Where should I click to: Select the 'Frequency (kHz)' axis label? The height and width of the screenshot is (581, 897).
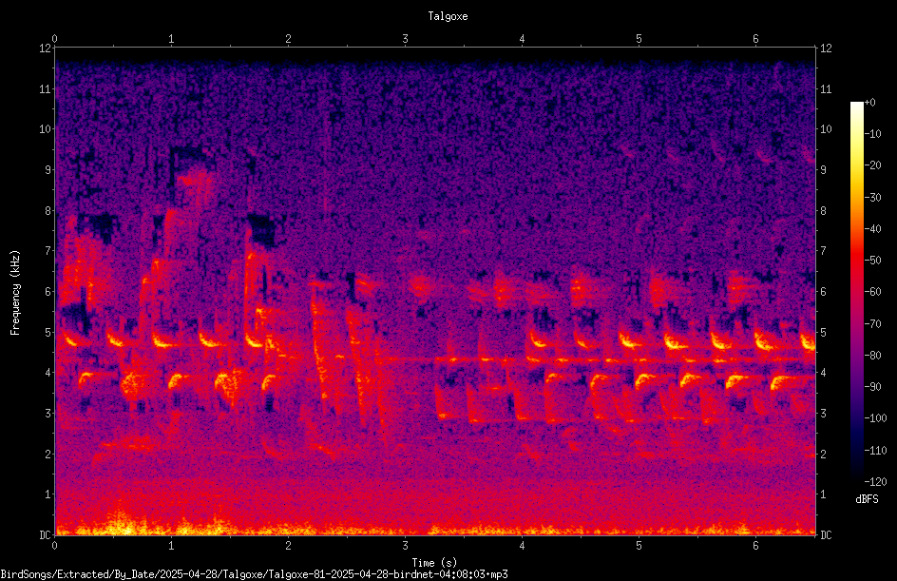(15, 292)
